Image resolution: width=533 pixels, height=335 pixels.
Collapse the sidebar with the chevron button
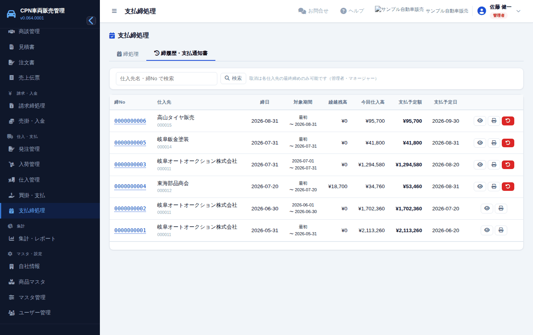pyautogui.click(x=91, y=21)
